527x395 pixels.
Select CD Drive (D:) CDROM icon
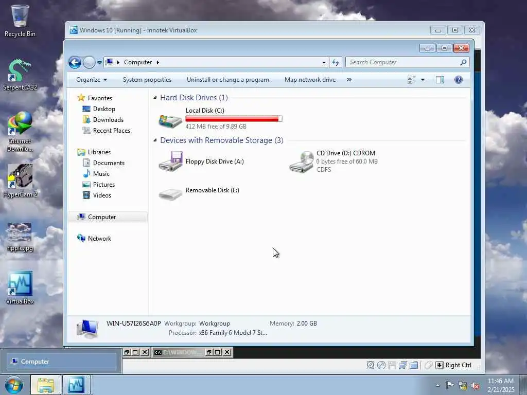(302, 162)
